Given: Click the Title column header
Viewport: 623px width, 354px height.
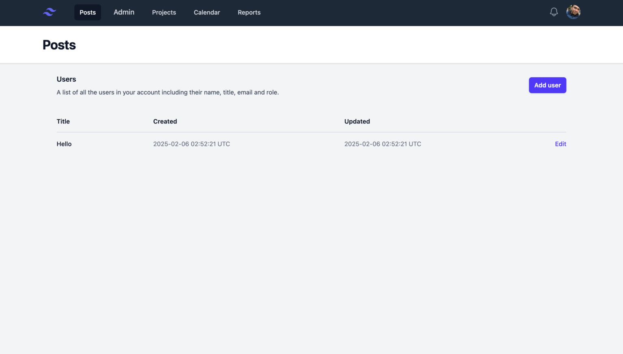Looking at the screenshot, I should tap(63, 121).
